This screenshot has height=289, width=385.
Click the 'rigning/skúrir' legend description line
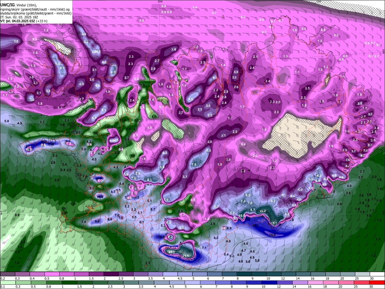[x=35, y=9]
